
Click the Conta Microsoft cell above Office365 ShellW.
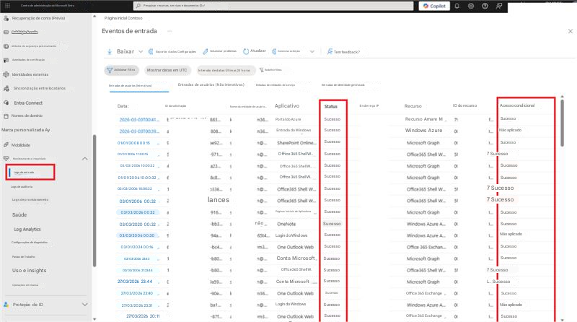point(296,258)
